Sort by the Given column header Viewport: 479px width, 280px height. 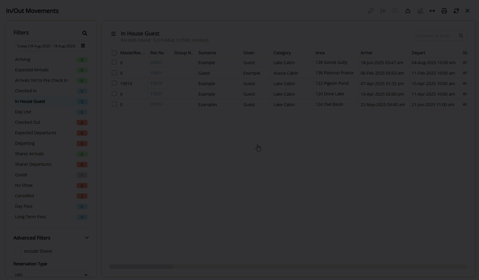point(249,53)
